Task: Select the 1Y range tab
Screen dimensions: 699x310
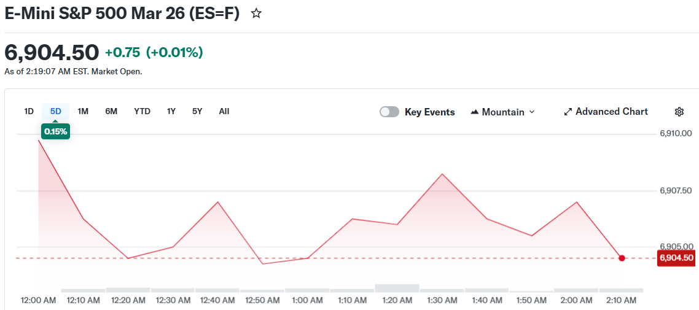Action: [x=171, y=111]
